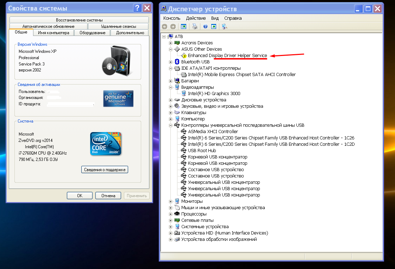Select USB Root Hub entry
This screenshot has width=395, height=269.
tap(202, 151)
